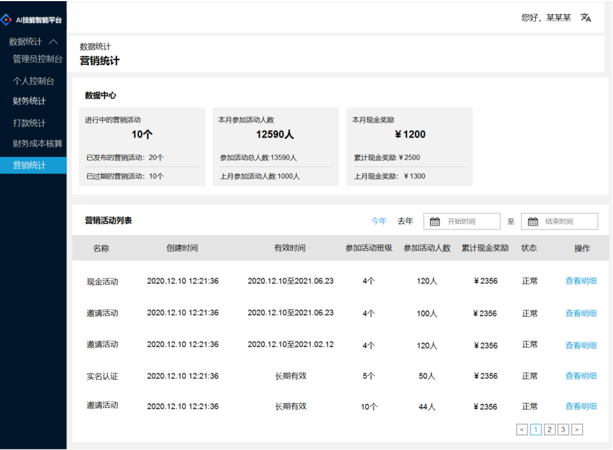Viewport: 613px width, 450px height.
Task: Select the 今年 filter
Action: coord(378,221)
